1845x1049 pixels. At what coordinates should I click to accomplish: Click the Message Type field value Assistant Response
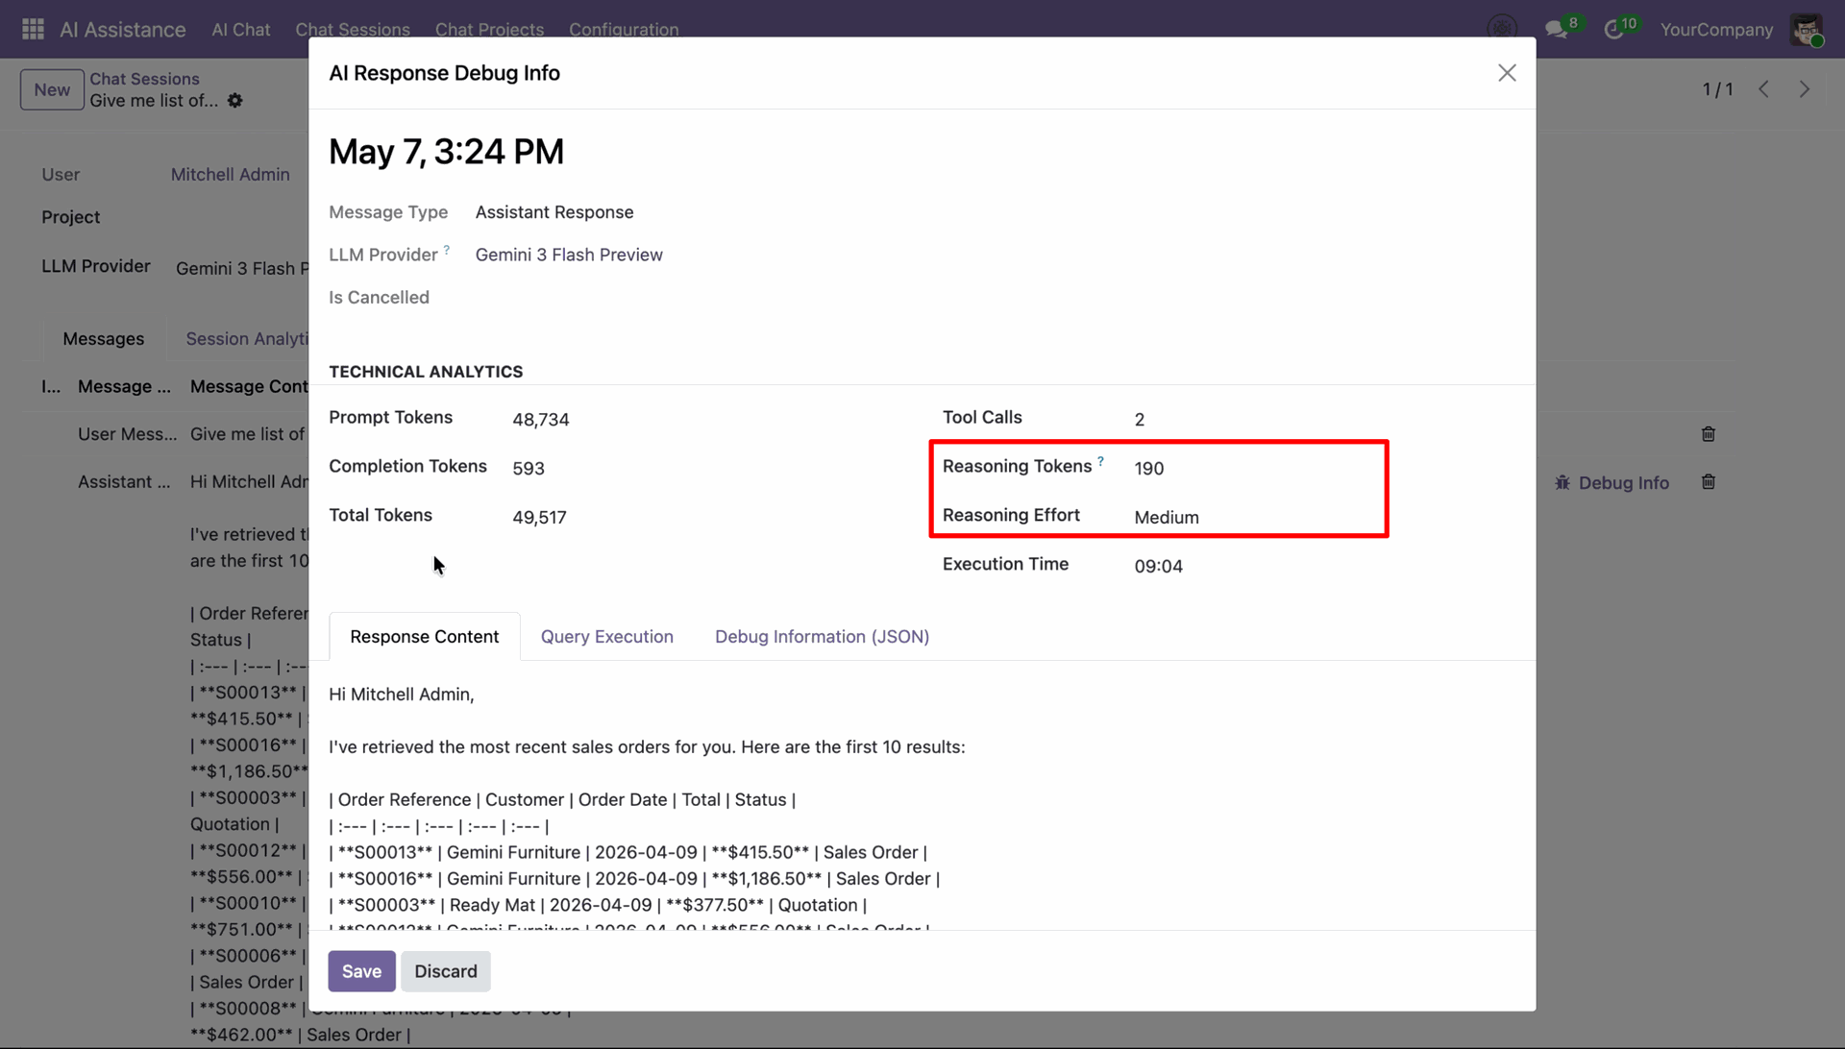point(554,212)
